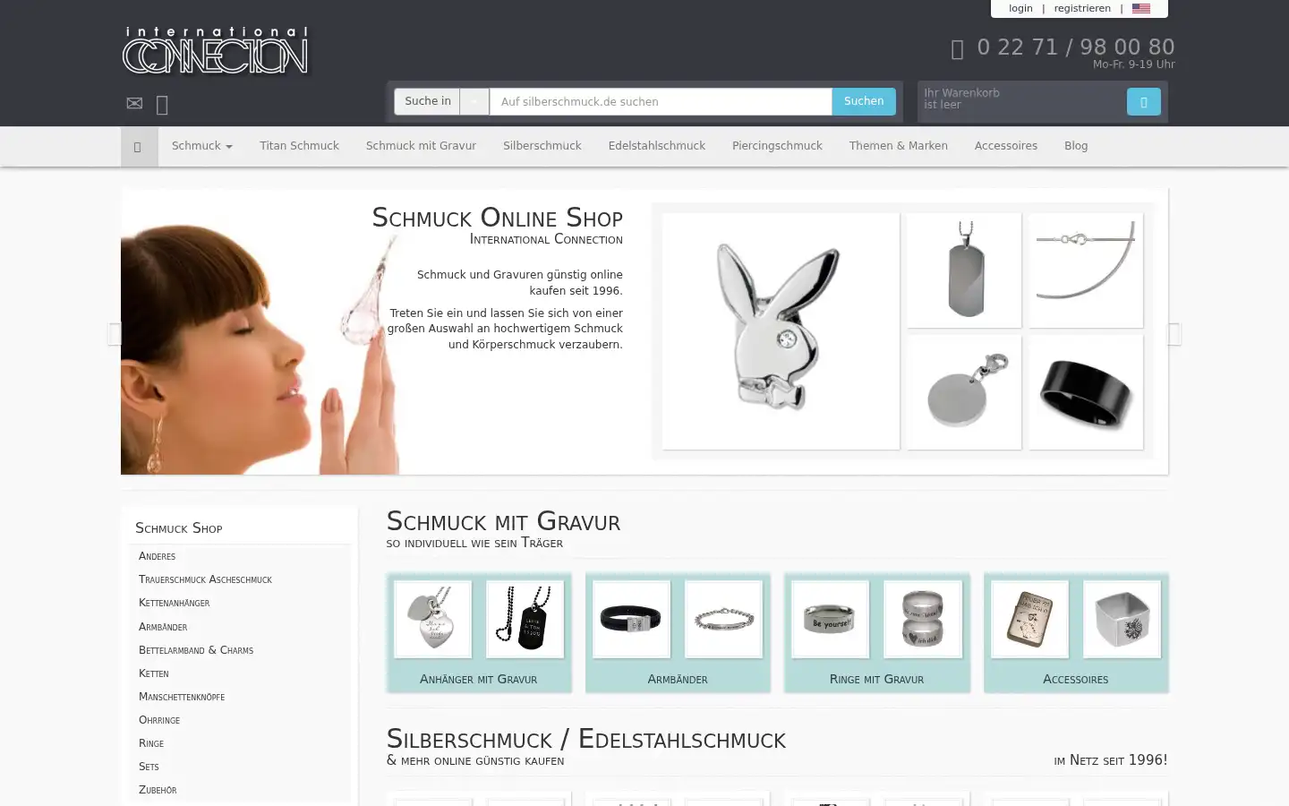This screenshot has width=1289, height=806.
Task: Select Sets category
Action: 149,767
